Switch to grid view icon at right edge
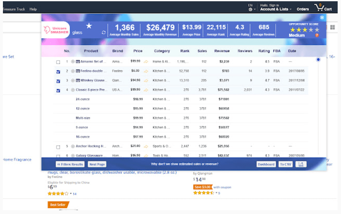The width and height of the screenshot is (341, 214). click(x=333, y=27)
